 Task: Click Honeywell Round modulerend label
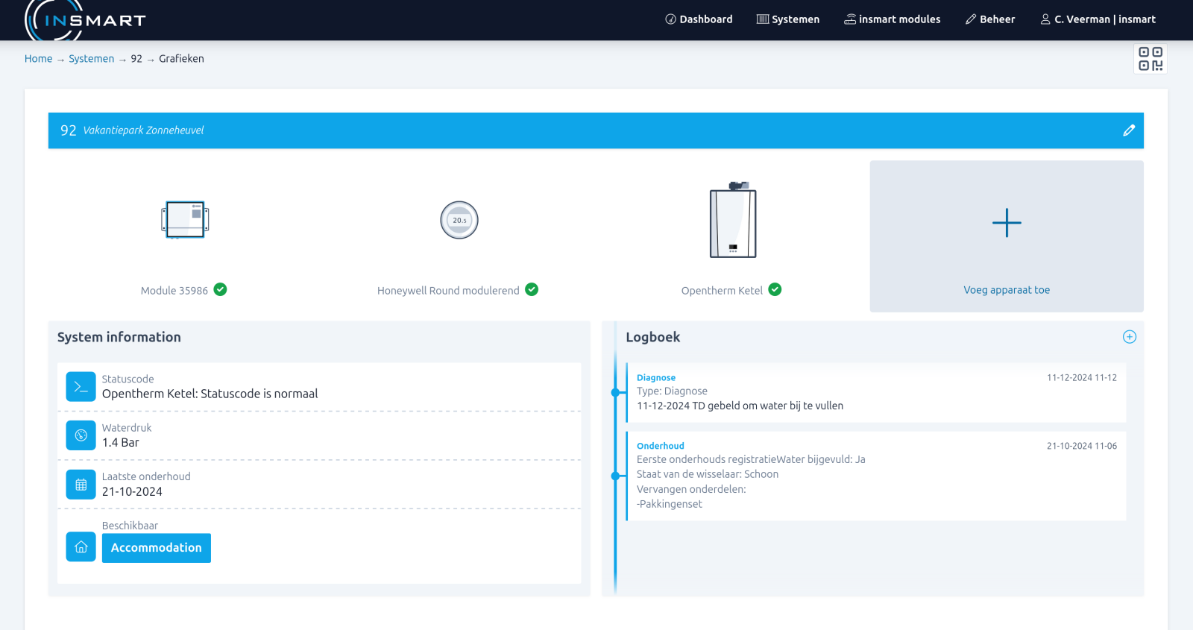pos(448,291)
